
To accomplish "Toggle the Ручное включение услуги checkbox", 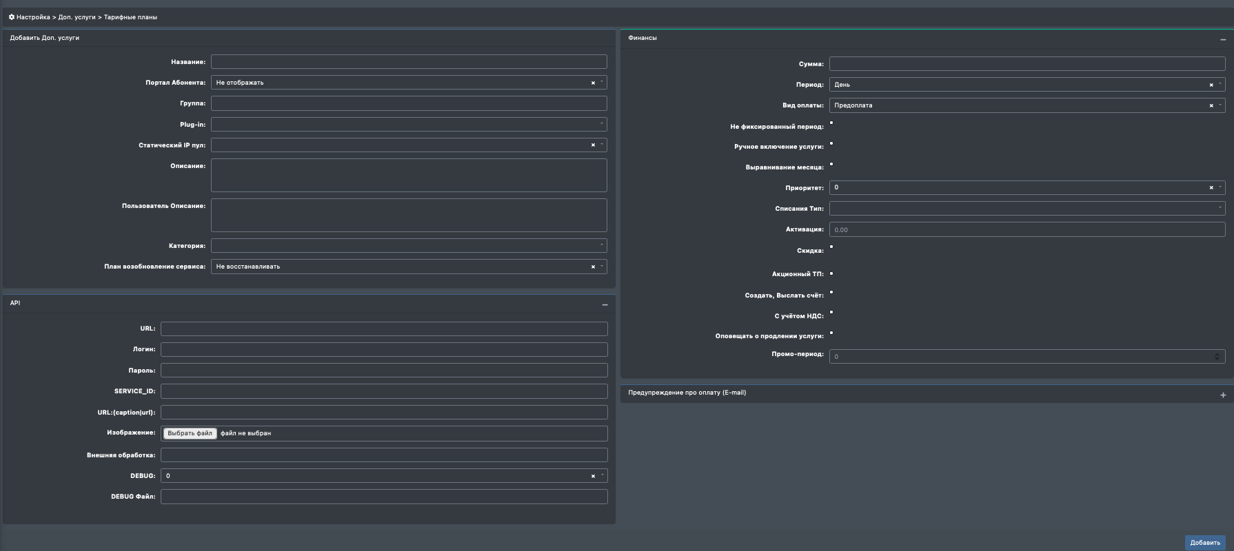I will 831,144.
